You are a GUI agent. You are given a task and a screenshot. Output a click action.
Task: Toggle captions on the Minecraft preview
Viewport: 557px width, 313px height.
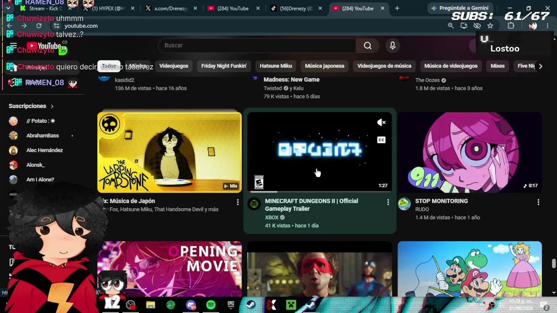381,140
